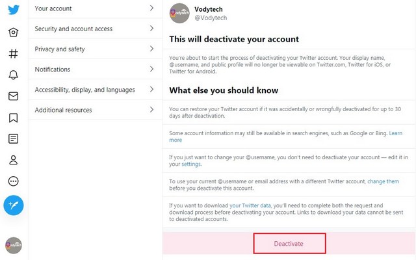Go to Home via house icon
This screenshot has width=416, height=260.
(x=13, y=32)
